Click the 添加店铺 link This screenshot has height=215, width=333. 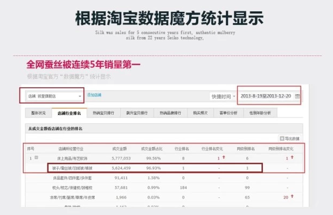(x=94, y=95)
